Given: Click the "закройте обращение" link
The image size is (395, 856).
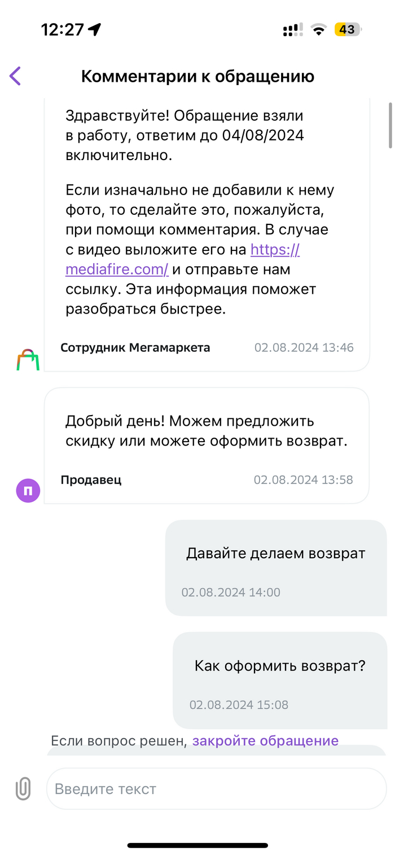Looking at the screenshot, I should 265,740.
